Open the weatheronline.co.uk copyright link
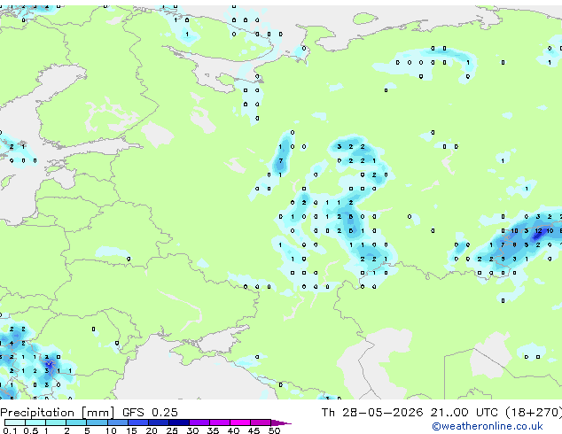This screenshot has width=562, height=434. pyautogui.click(x=488, y=426)
